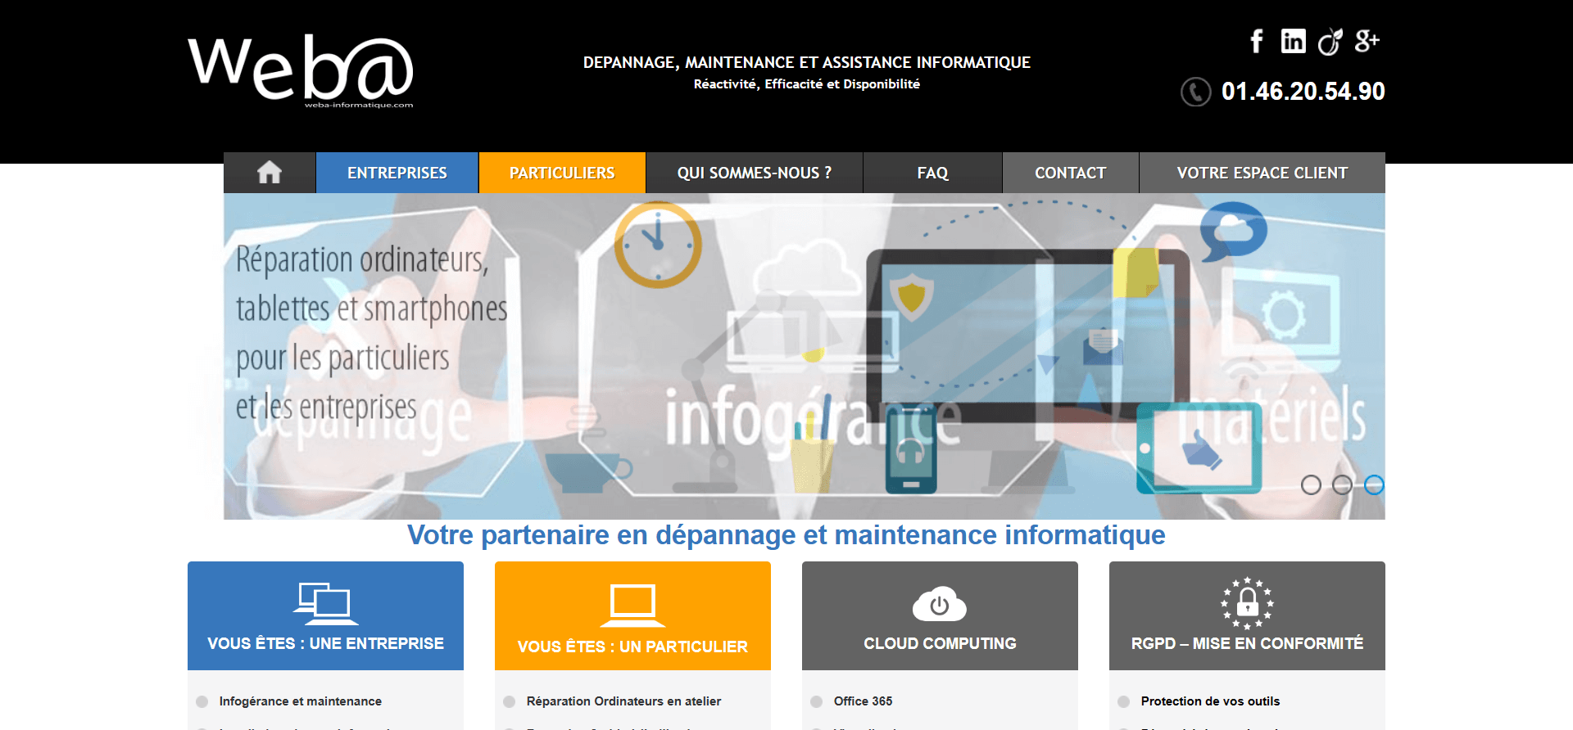
Task: Click the phone icon beside the number
Action: coord(1195,92)
